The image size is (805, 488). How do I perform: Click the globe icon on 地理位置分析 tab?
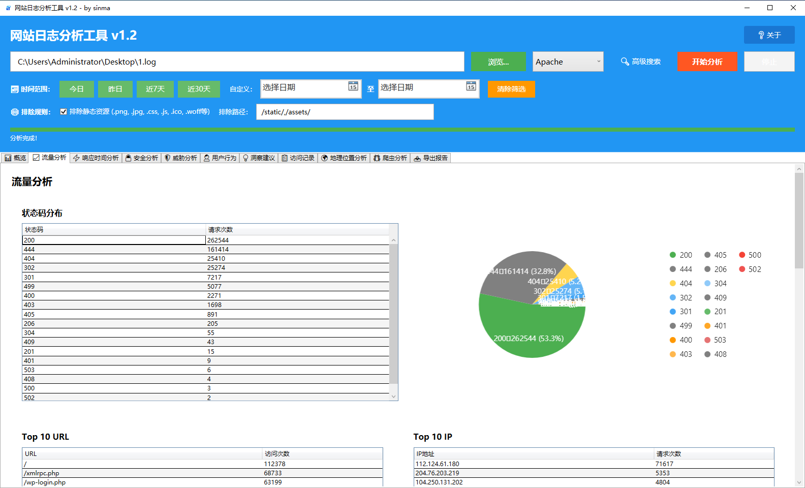pos(325,158)
